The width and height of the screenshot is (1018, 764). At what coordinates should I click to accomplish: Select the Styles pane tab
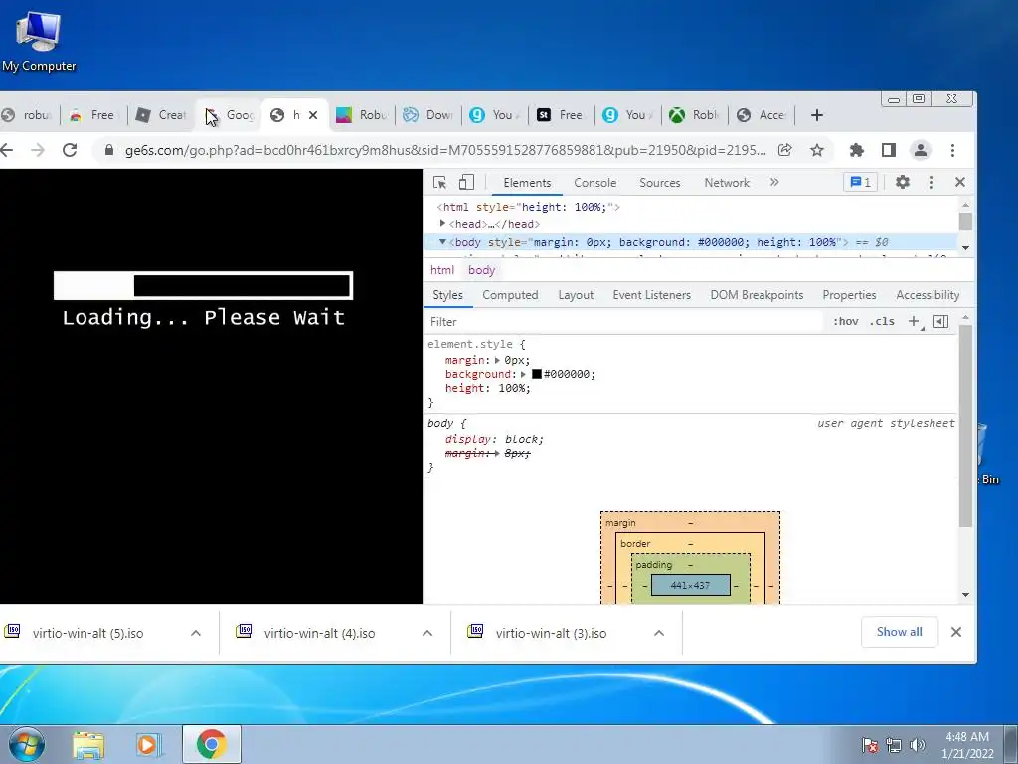447,295
